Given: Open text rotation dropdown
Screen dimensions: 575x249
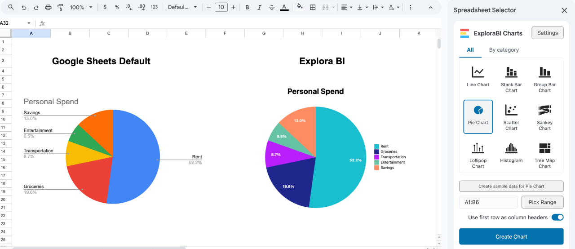Looking at the screenshot, I should point(394,7).
